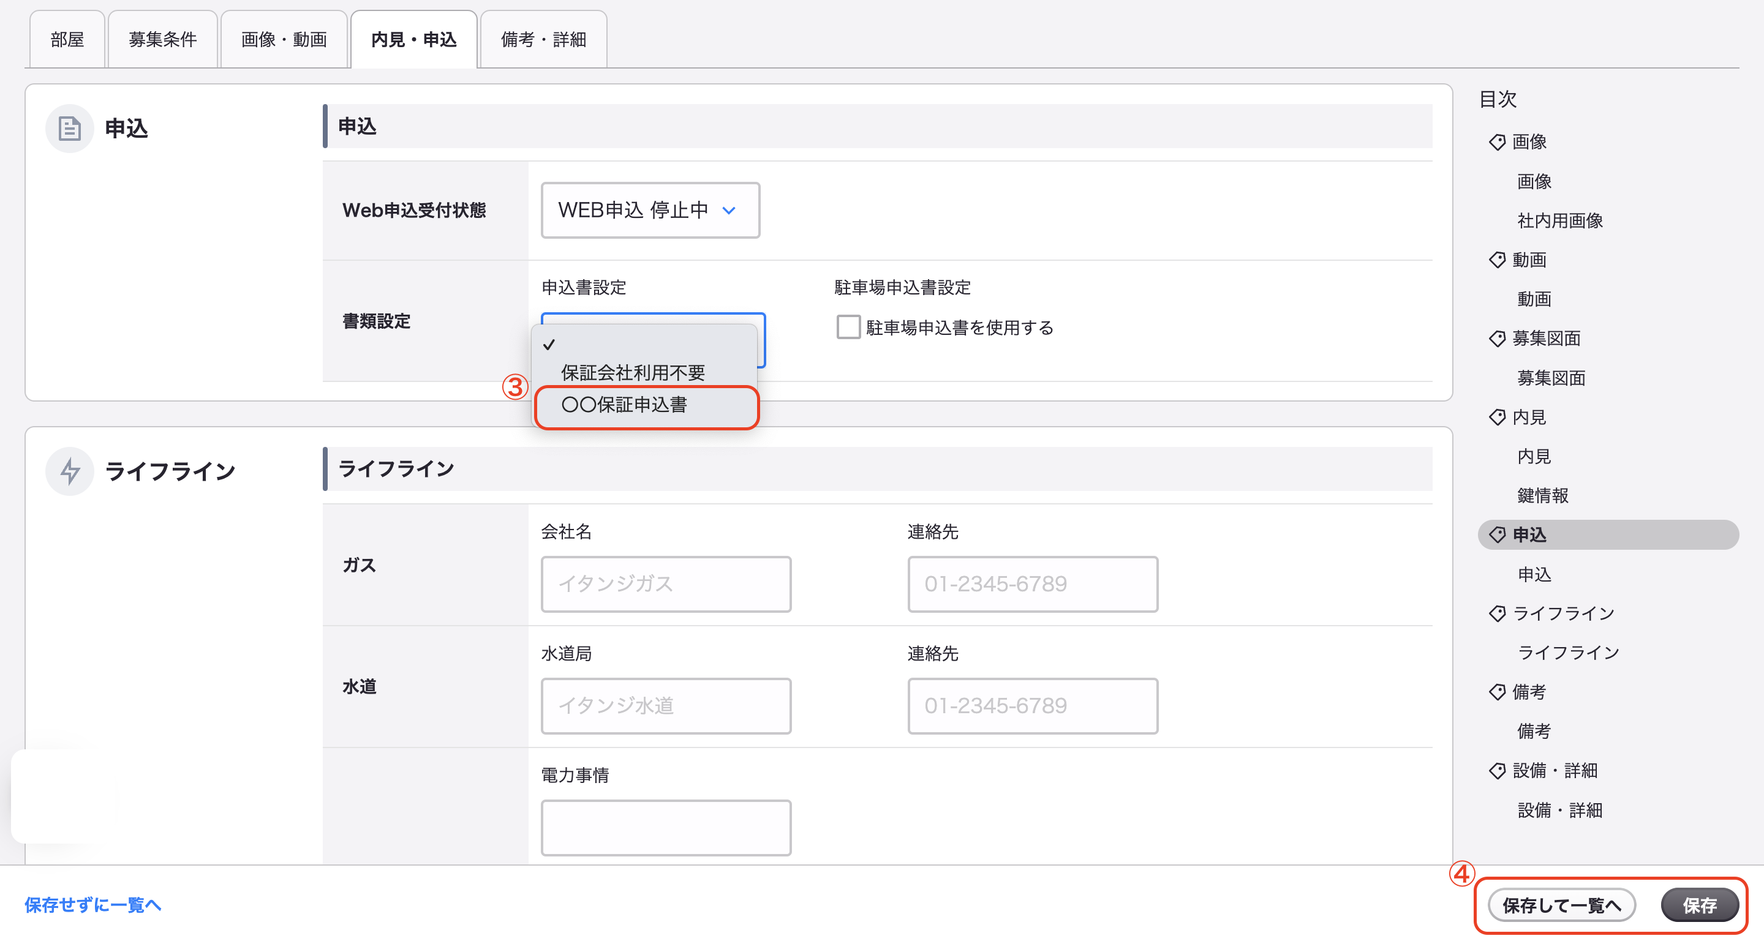Image resolution: width=1764 pixels, height=944 pixels.
Task: Click the tag icon beside 動画 heading
Action: tap(1497, 260)
